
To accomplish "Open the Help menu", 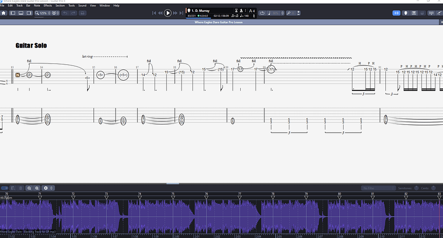I will pyautogui.click(x=116, y=5).
